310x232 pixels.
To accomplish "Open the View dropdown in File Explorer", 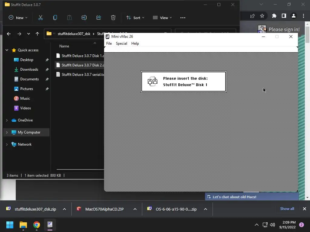I will pos(162,18).
